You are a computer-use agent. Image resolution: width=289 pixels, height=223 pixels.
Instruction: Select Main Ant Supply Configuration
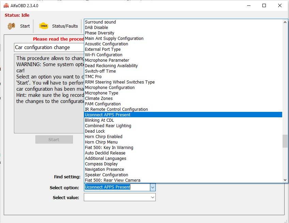183,39
